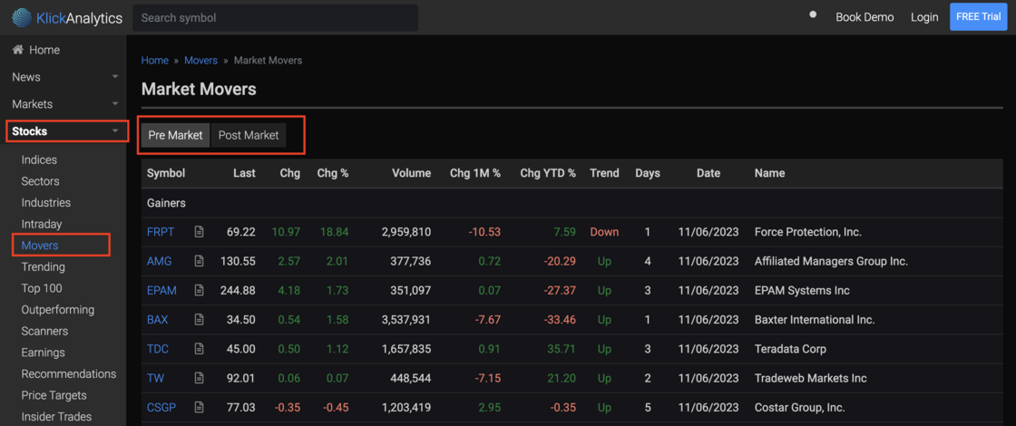Select the Costar Group, Inc. name cell
This screenshot has height=426, width=1016.
pyautogui.click(x=799, y=408)
